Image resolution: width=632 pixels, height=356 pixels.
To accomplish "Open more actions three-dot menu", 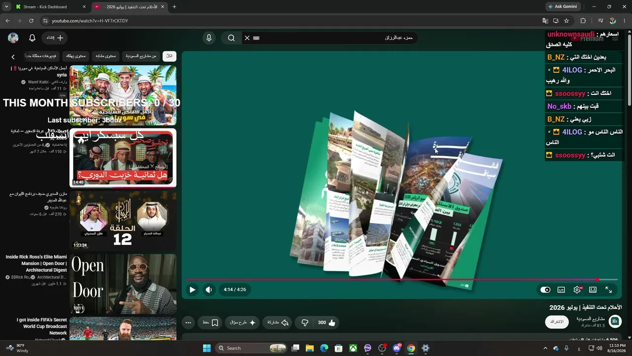I will point(188,322).
